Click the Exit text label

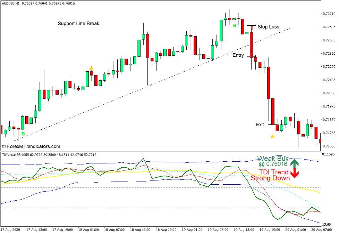click(x=260, y=124)
